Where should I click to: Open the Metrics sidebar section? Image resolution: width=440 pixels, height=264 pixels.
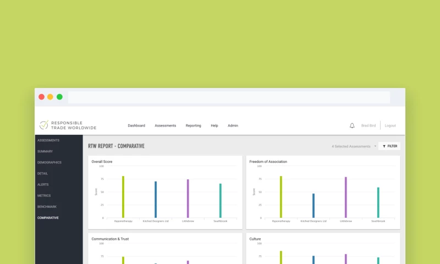(44, 195)
